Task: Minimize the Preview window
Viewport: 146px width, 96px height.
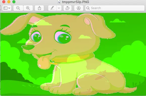Action: click(x=9, y=2)
